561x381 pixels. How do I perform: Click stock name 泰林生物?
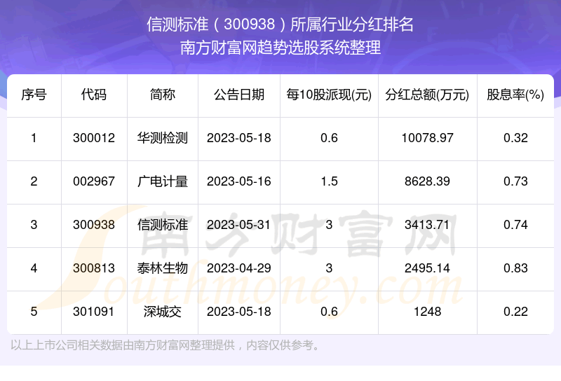[163, 268]
